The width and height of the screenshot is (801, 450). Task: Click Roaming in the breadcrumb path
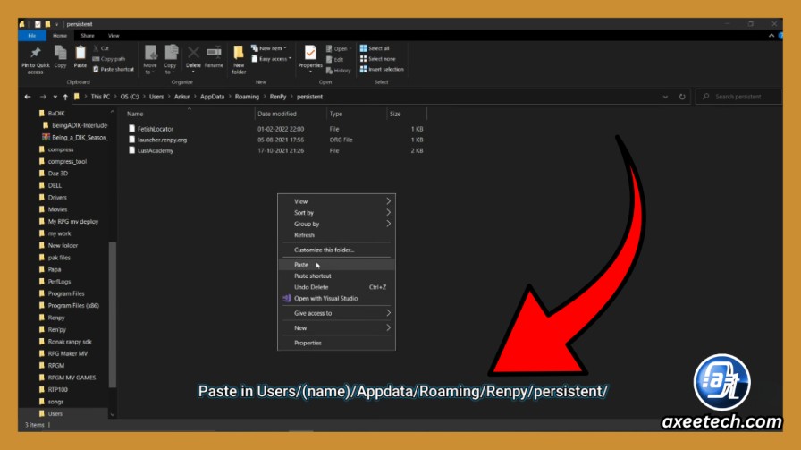pyautogui.click(x=247, y=97)
